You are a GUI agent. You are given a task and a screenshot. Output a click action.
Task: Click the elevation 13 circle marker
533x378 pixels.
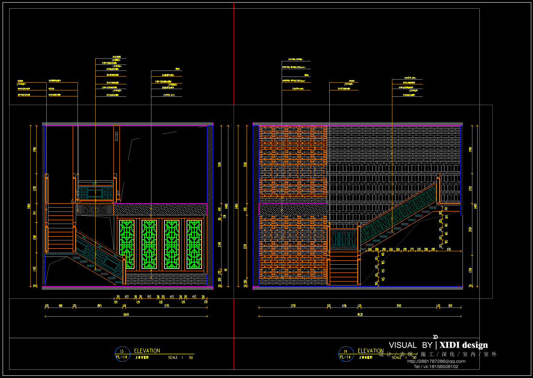coord(122,354)
